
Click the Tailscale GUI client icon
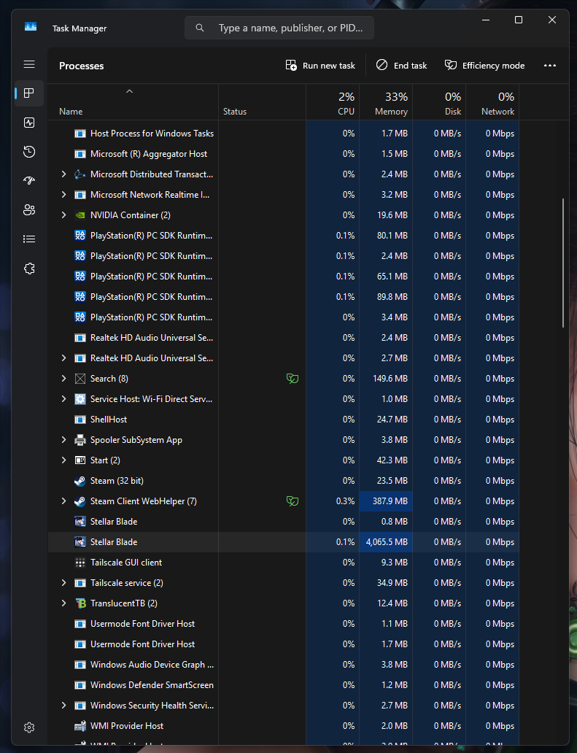click(x=80, y=563)
